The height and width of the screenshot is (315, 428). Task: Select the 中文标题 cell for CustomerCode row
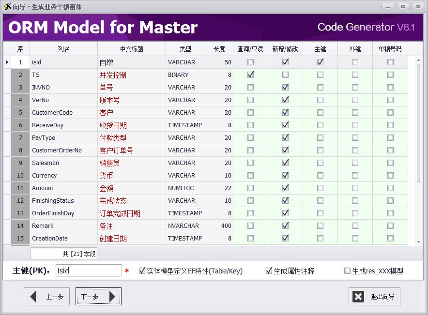pos(131,113)
